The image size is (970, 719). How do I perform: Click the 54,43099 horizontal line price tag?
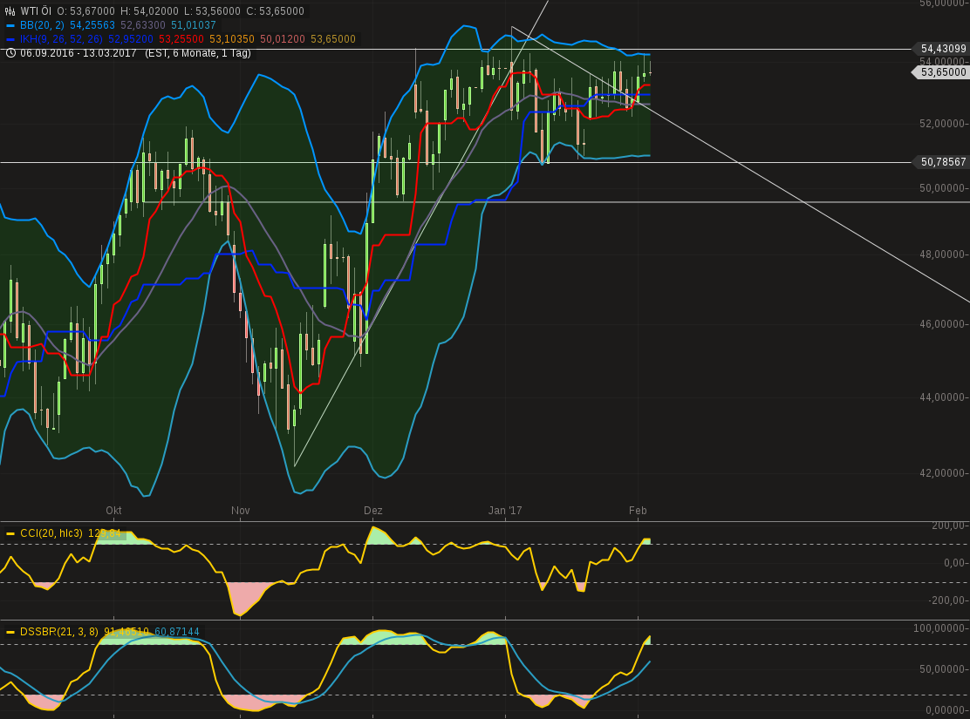tap(943, 49)
